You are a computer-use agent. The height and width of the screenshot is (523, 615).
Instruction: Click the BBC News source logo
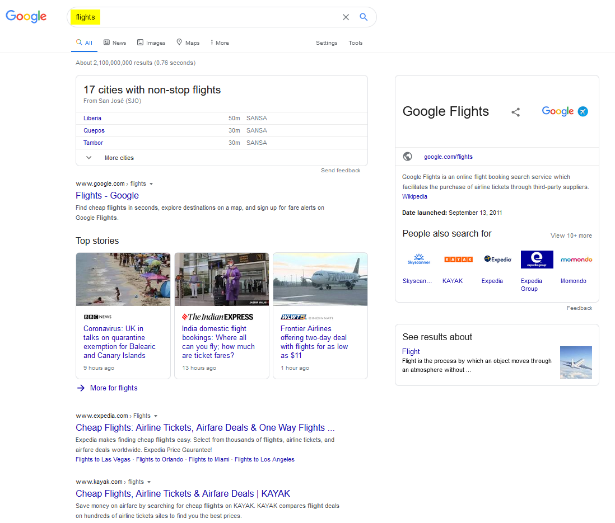[x=97, y=317]
